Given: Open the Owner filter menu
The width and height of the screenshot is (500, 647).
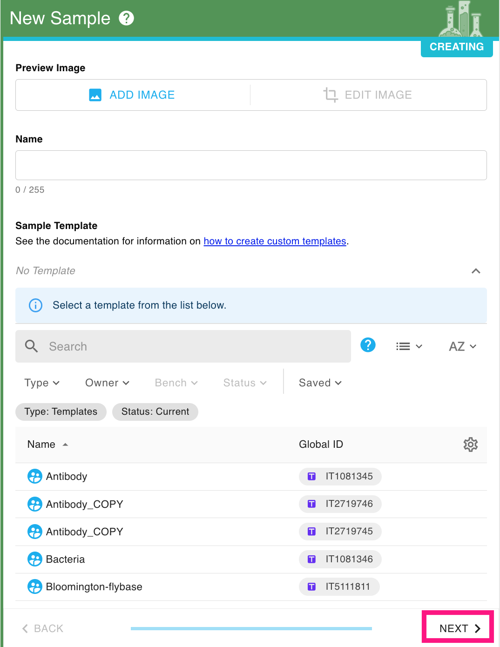Looking at the screenshot, I should pos(107,383).
